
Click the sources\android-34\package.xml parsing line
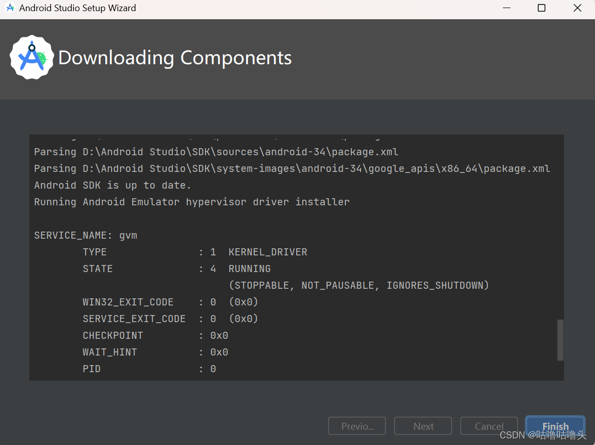(x=216, y=152)
